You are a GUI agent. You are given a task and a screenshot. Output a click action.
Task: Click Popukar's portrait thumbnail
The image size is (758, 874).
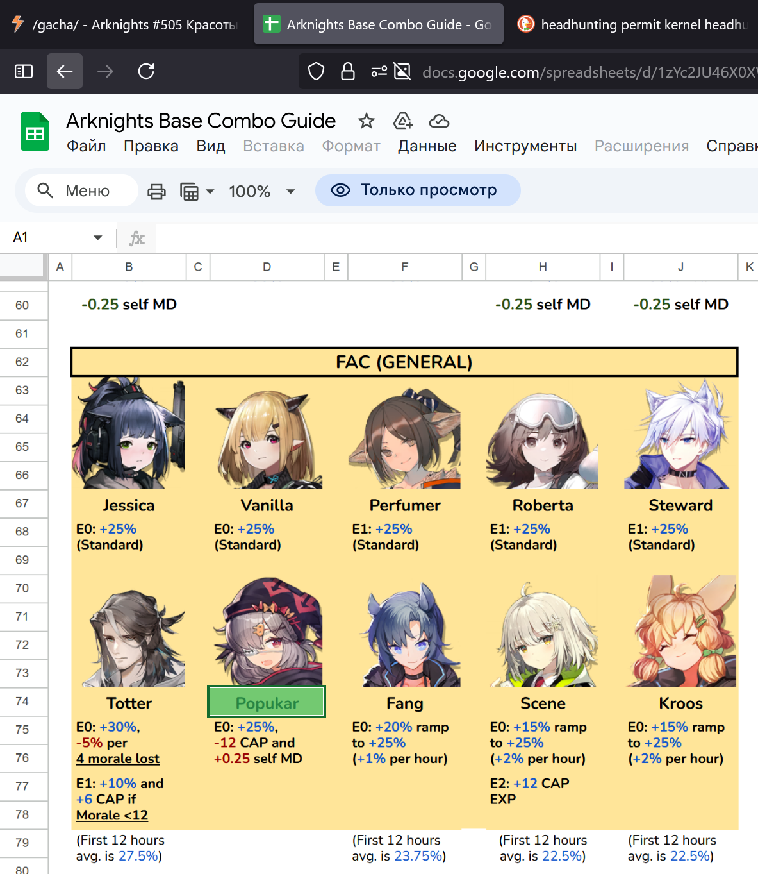(267, 631)
